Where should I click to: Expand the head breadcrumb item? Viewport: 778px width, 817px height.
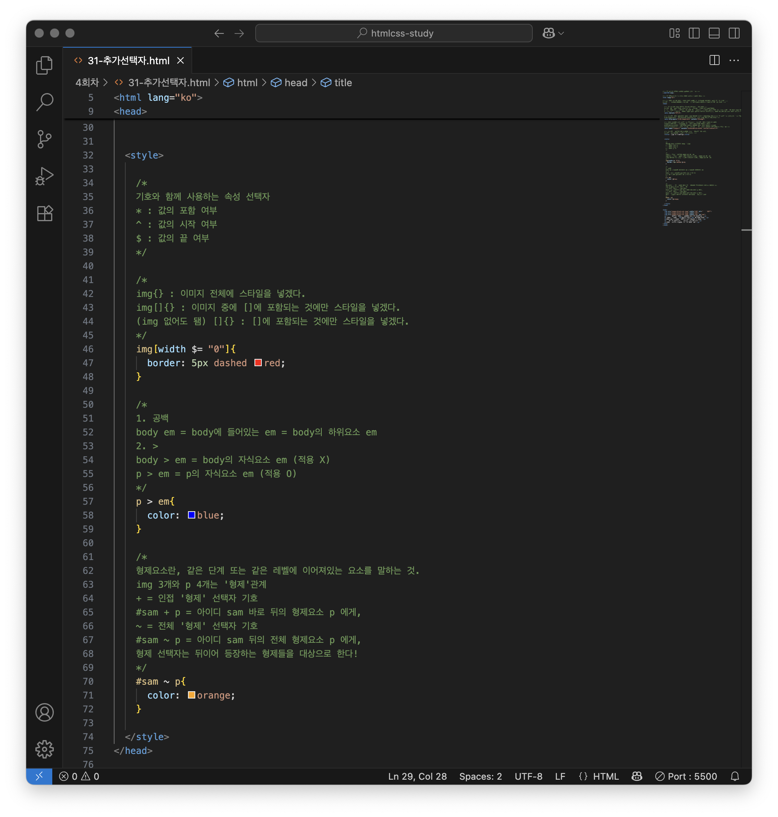(295, 83)
